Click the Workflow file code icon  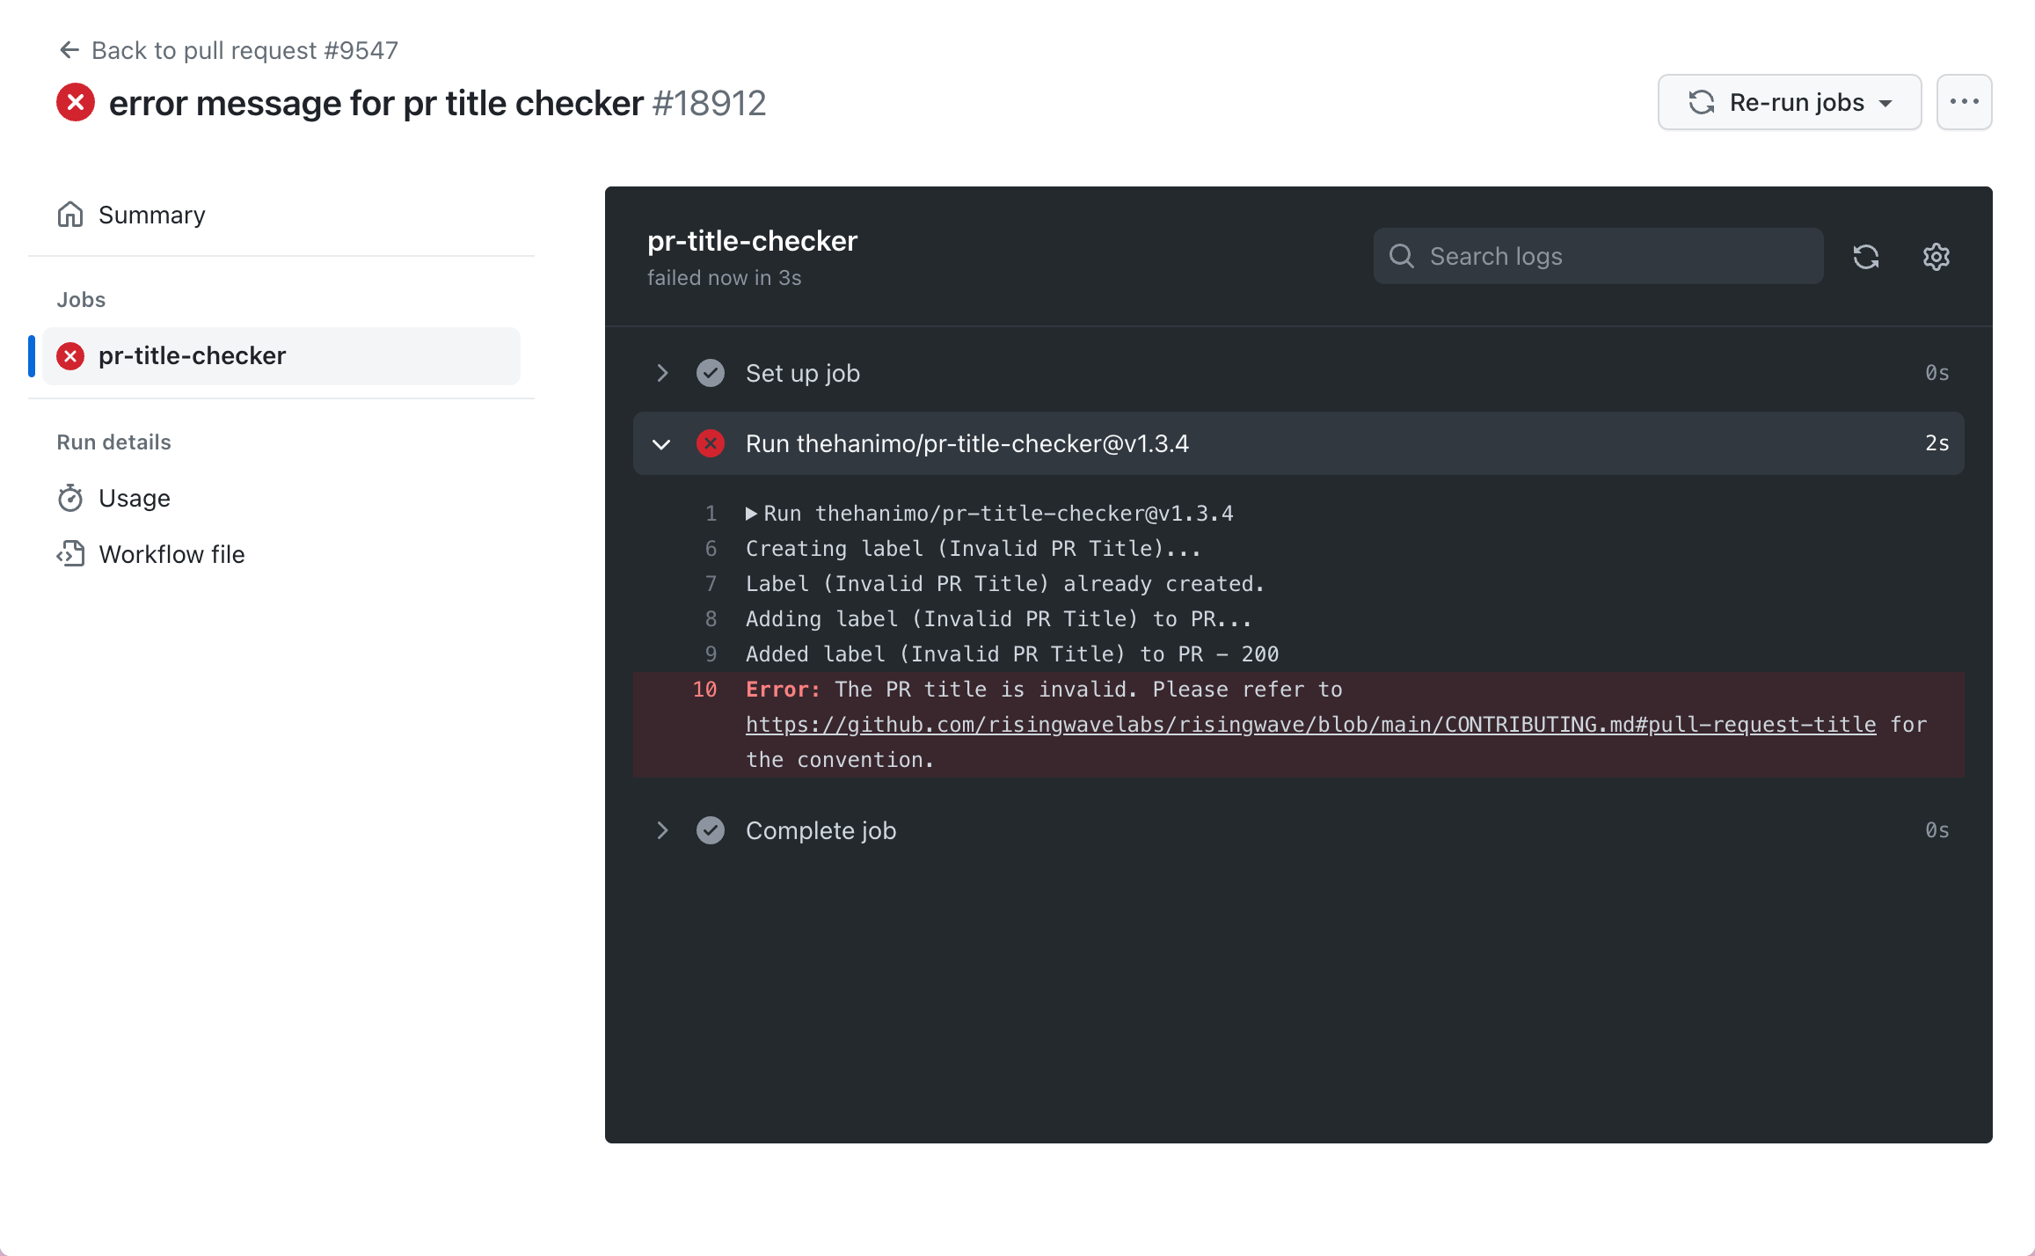coord(70,554)
